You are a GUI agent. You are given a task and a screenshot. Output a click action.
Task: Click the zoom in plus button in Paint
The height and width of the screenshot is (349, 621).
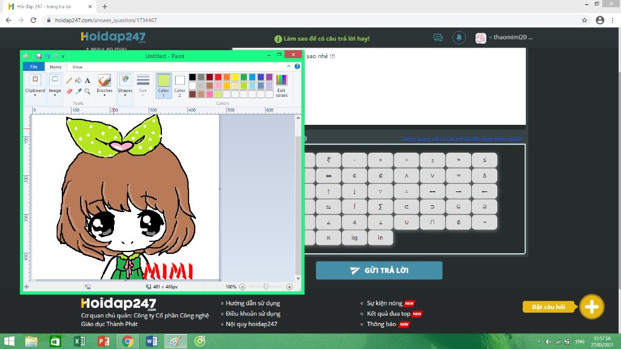point(289,287)
